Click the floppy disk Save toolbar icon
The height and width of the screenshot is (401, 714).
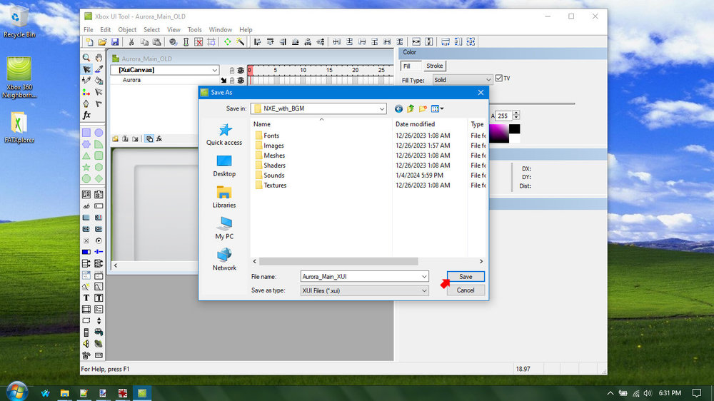pyautogui.click(x=115, y=42)
